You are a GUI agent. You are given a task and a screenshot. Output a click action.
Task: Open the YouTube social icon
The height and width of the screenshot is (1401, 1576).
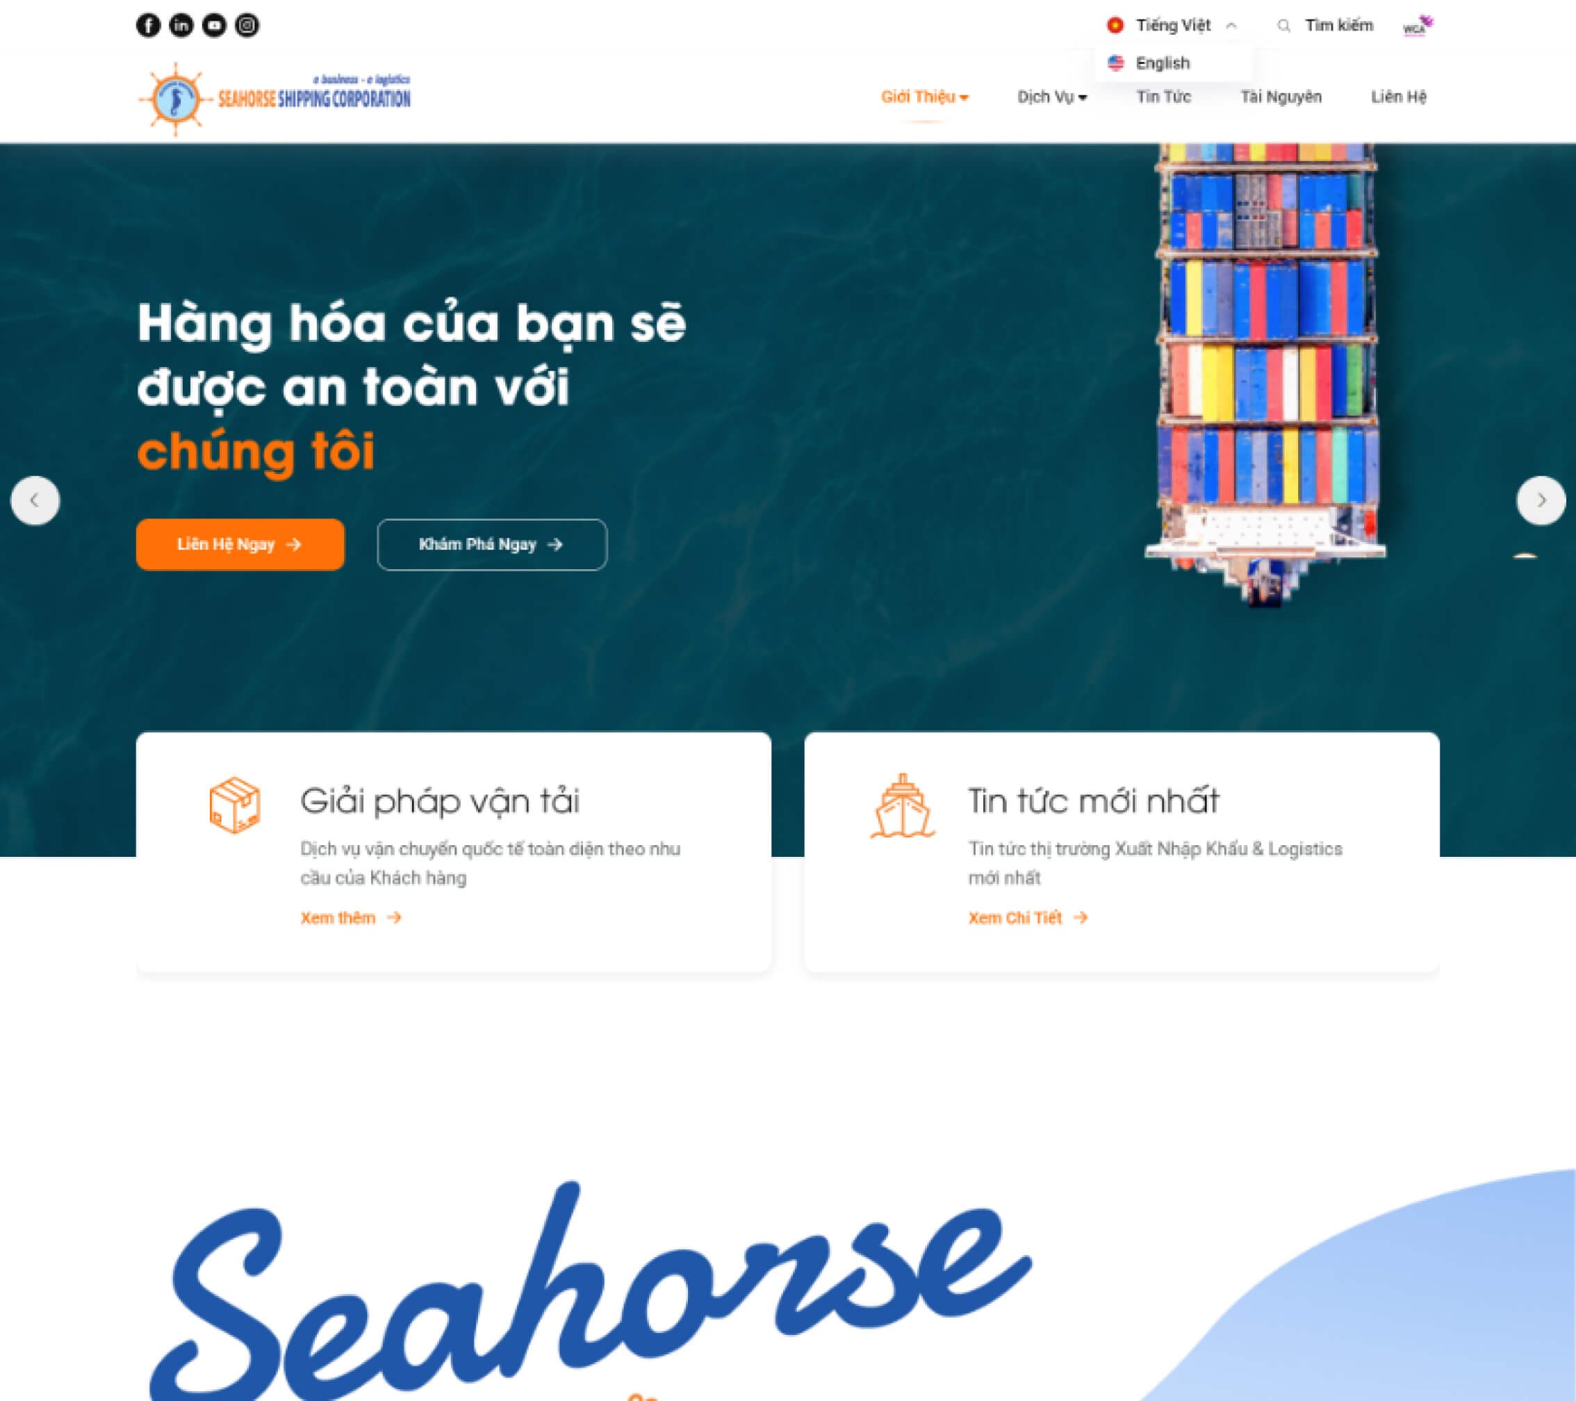click(x=214, y=26)
